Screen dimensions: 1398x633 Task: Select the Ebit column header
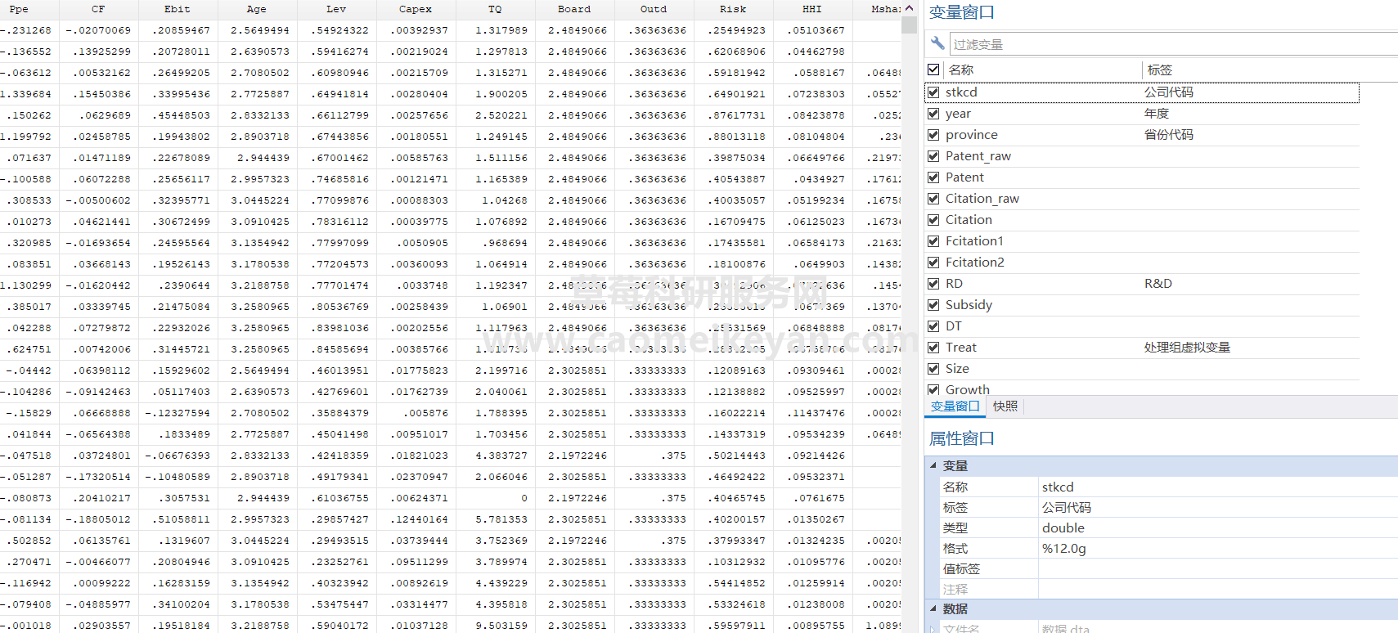178,9
